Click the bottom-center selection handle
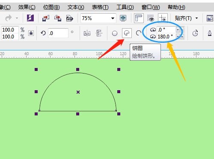Image resolution: width=214 pixels, height=159 pixels. [x=77, y=114]
